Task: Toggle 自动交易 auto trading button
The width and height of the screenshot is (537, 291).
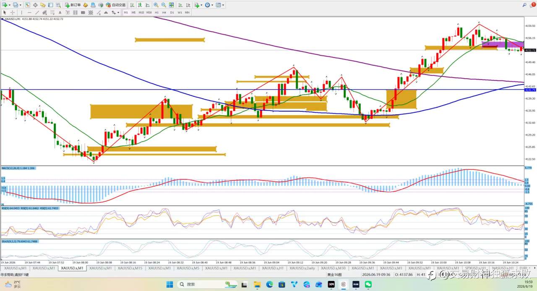Action: [x=116, y=5]
